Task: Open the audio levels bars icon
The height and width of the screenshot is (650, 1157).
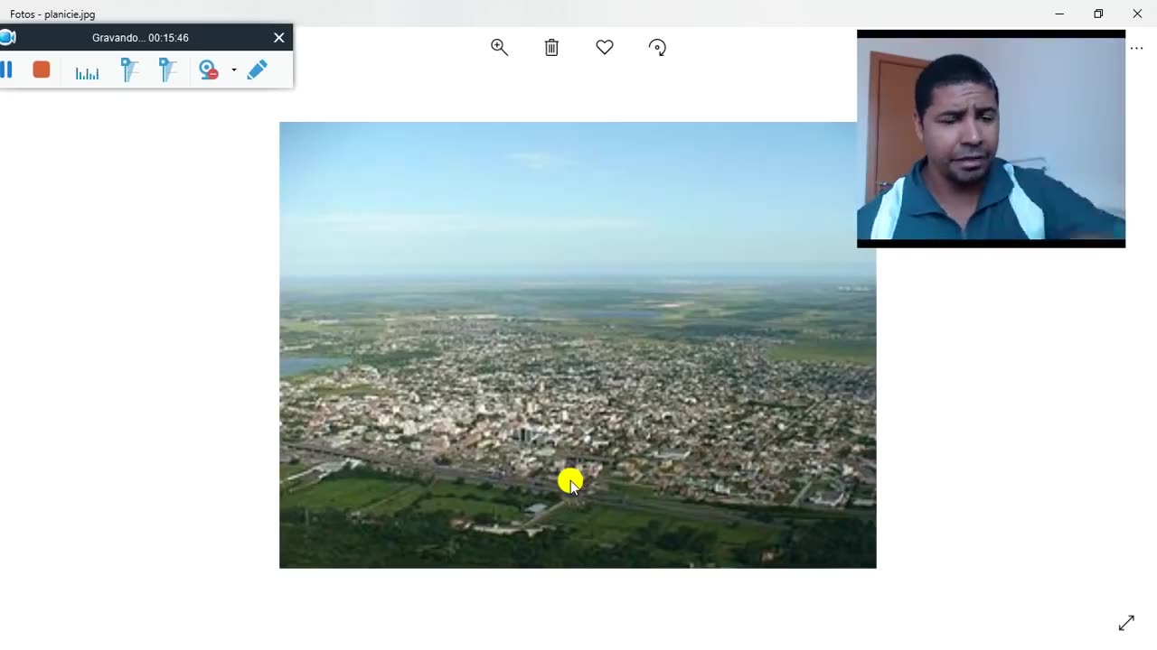Action: (x=87, y=71)
